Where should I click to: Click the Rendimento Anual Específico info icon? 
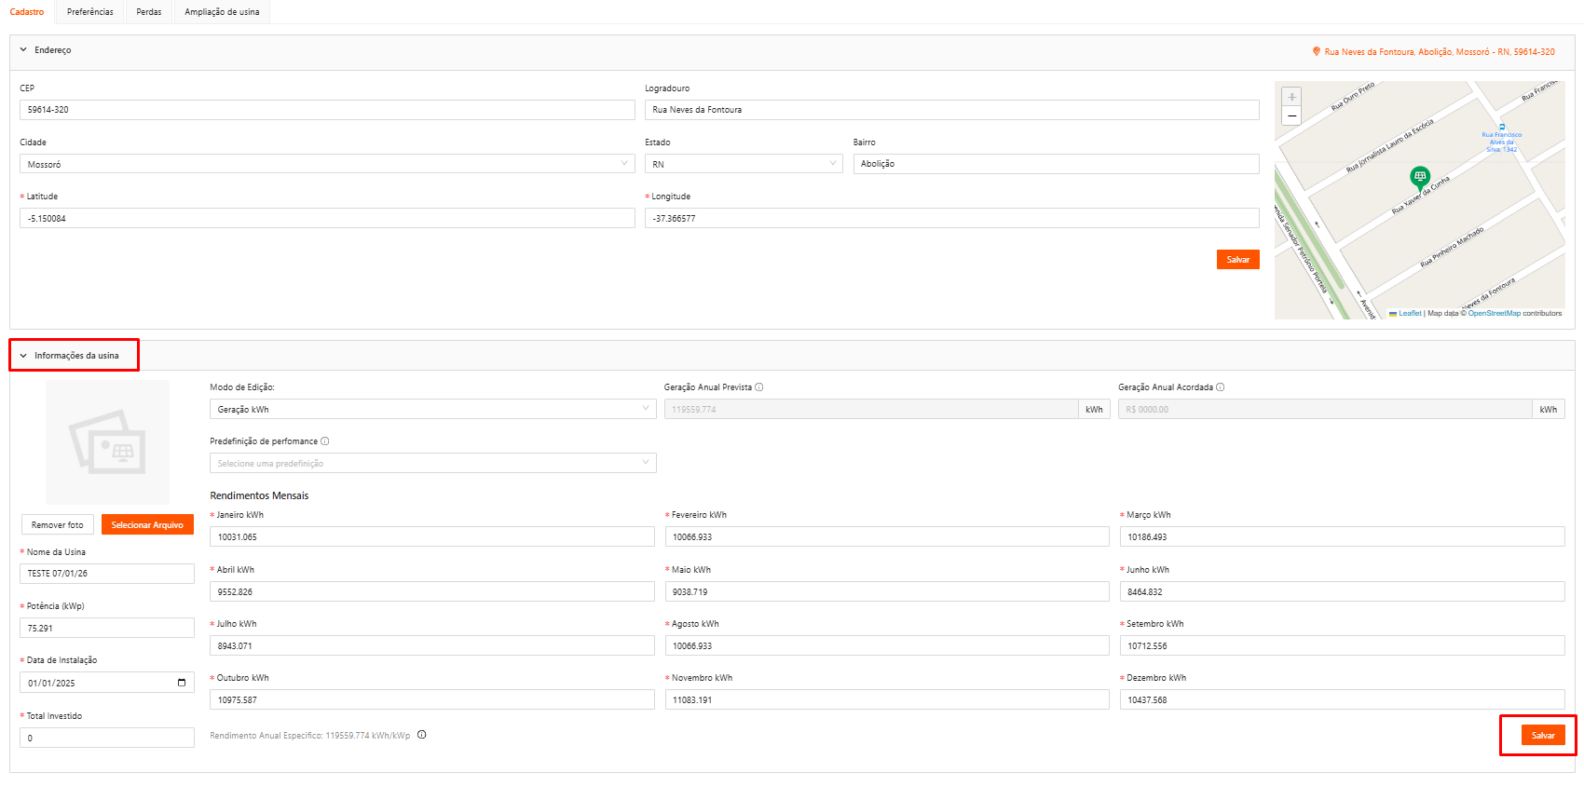pos(422,735)
